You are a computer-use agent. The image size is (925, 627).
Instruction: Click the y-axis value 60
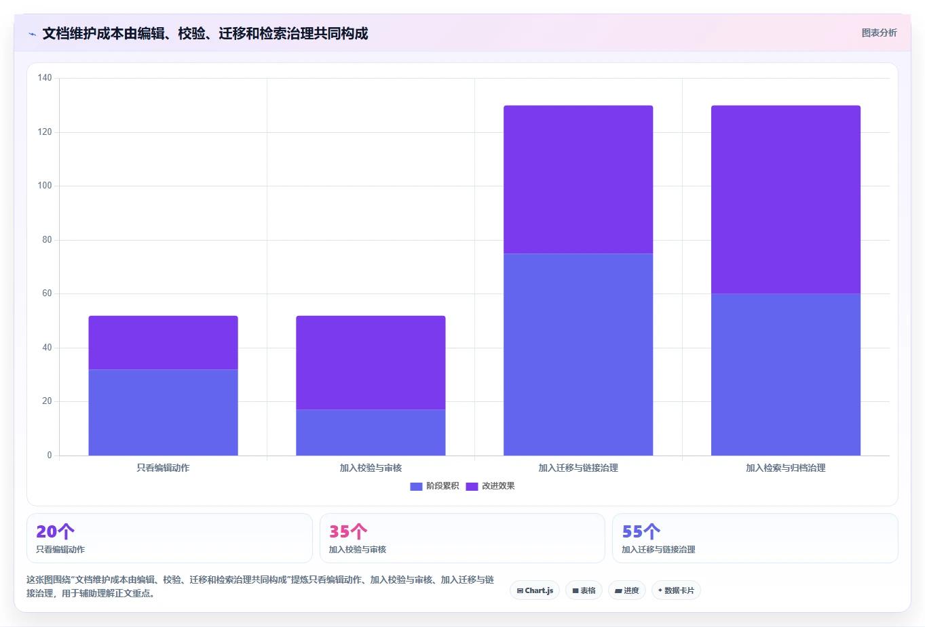47,294
